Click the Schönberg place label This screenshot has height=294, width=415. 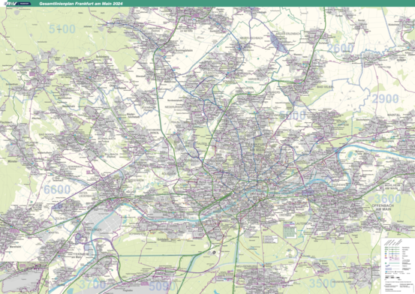coord(102,57)
